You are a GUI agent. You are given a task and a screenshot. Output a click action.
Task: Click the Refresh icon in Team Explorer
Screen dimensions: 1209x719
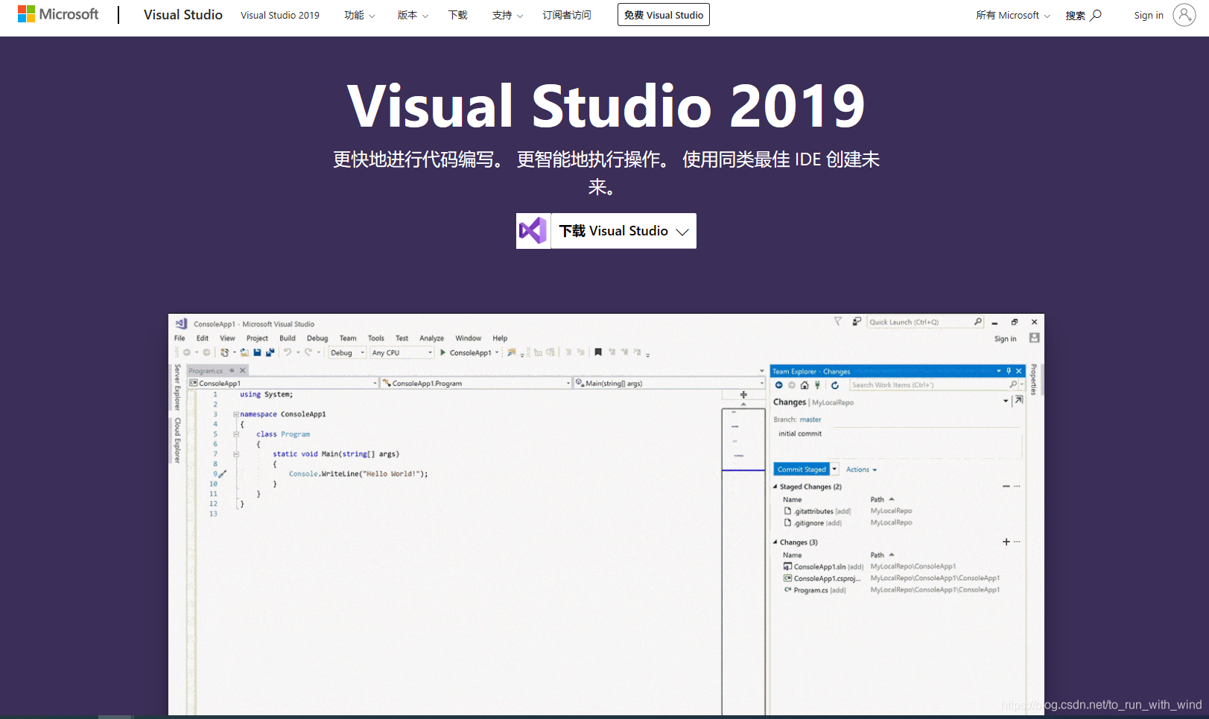[835, 385]
